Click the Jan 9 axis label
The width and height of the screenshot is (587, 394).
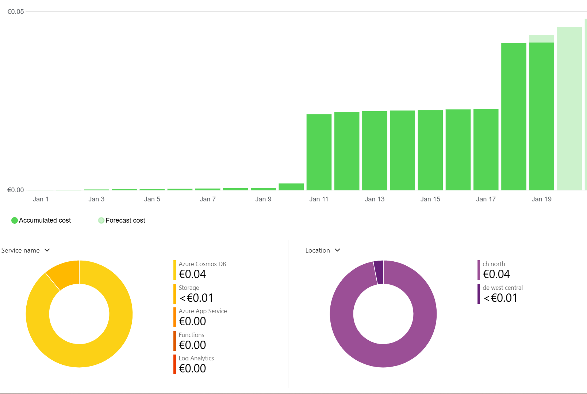(263, 199)
